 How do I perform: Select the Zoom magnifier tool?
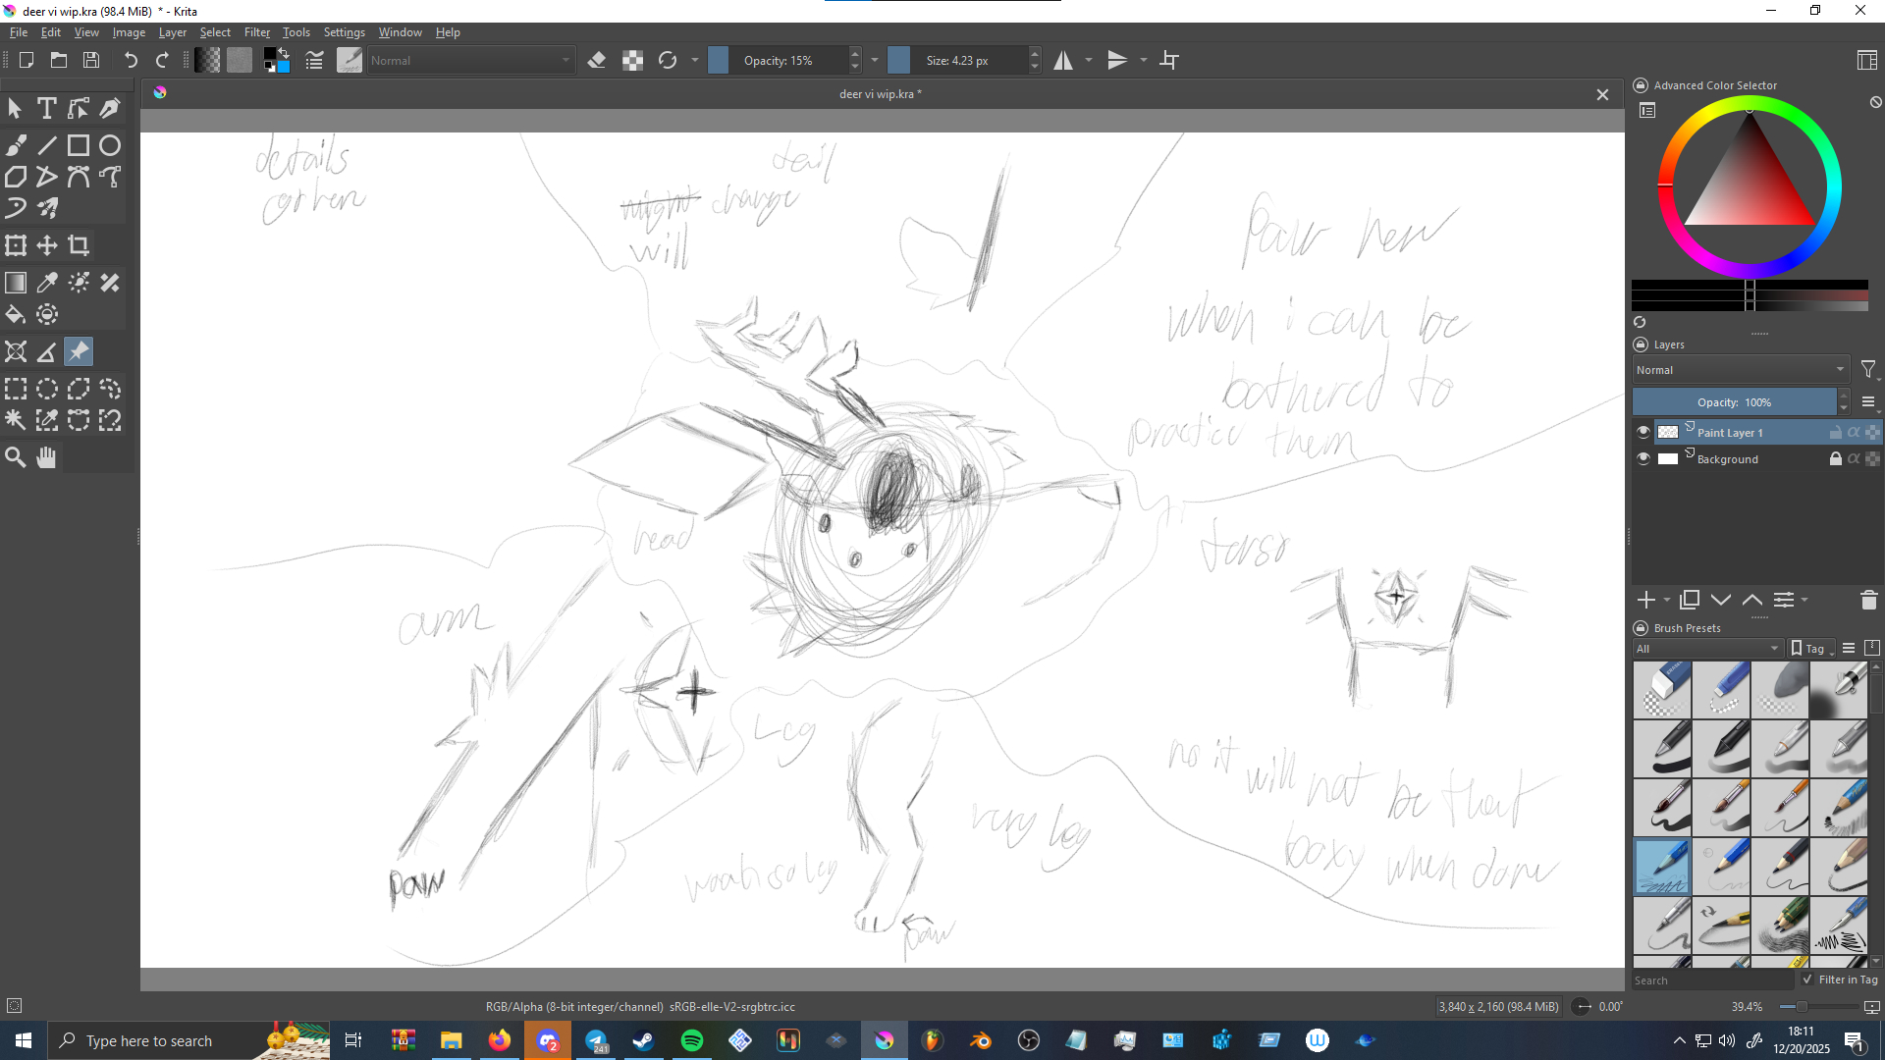point(16,457)
